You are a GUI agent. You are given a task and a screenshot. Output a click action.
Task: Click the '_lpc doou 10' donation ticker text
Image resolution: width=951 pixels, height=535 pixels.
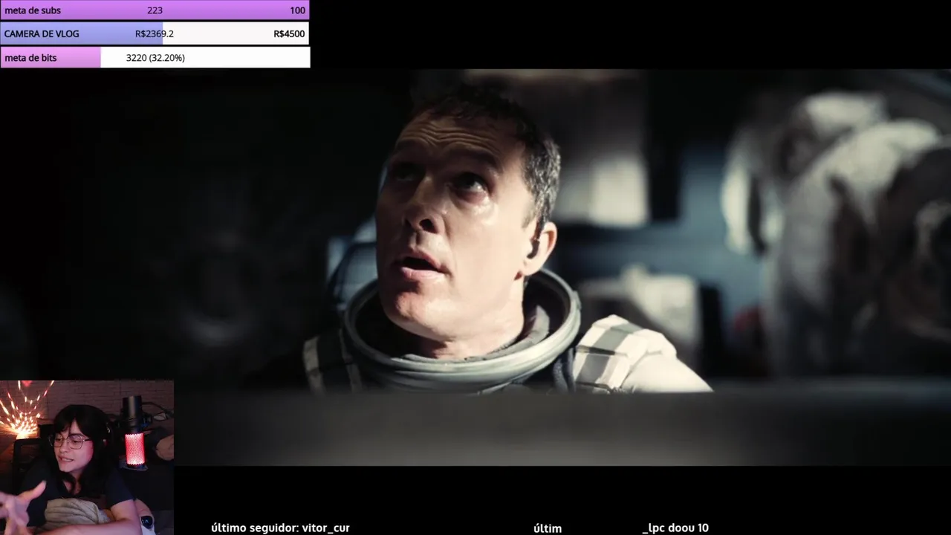click(x=675, y=528)
